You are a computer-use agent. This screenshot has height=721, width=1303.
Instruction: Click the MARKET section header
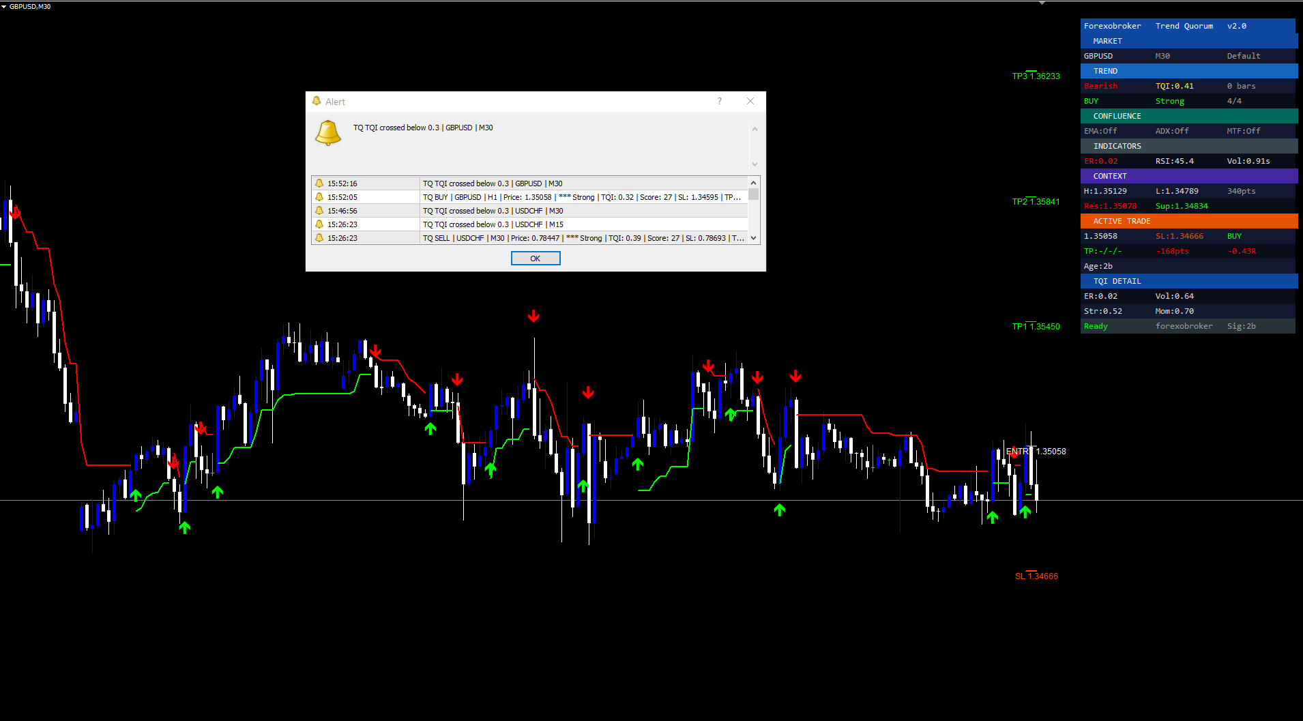[x=1189, y=41]
